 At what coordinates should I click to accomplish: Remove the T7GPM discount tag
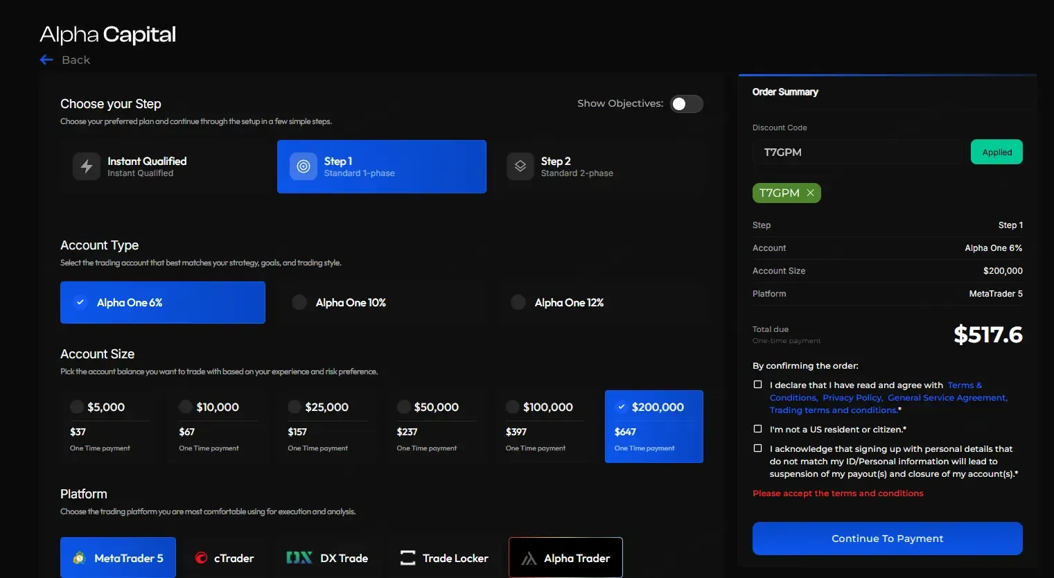click(x=810, y=193)
